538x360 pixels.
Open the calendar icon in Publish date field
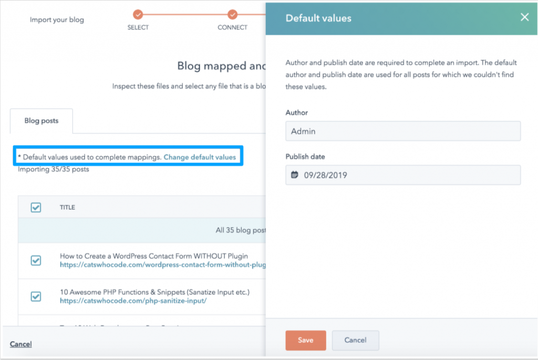[x=294, y=174]
